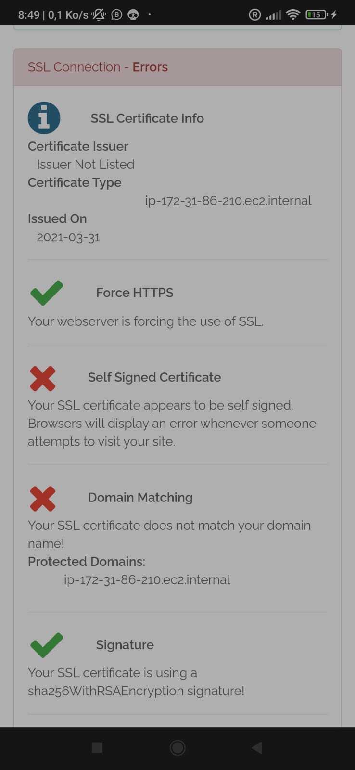This screenshot has width=355, height=770.
Task: Tap the recent apps square button
Action: coord(97,747)
